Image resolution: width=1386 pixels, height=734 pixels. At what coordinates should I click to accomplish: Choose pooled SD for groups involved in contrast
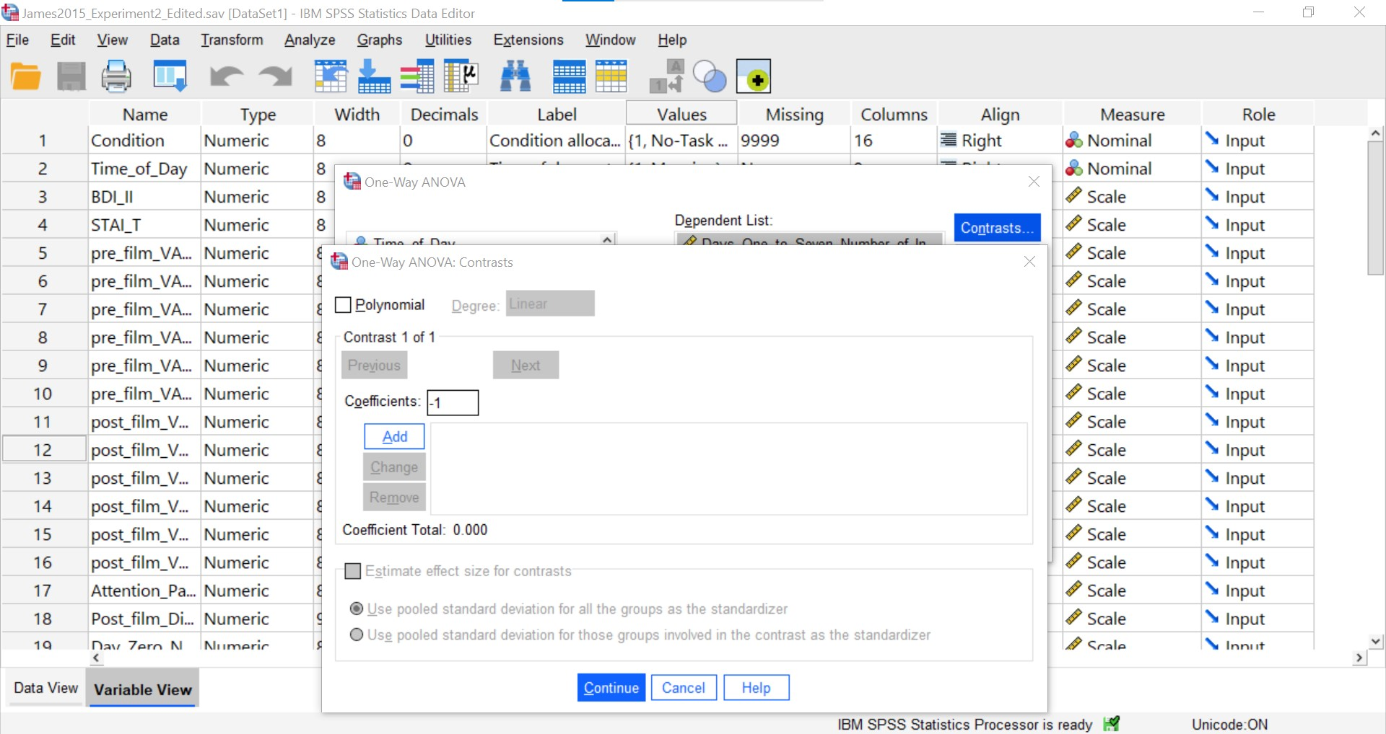357,634
